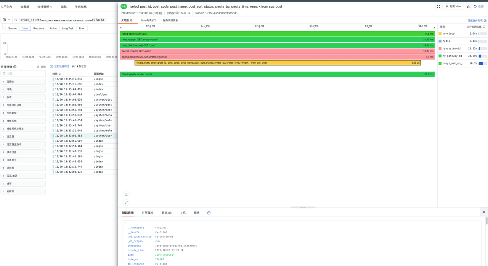Screen dimensions: 488x266
Task: Switch to the 服务调用关系 tab
Action: 170,21
